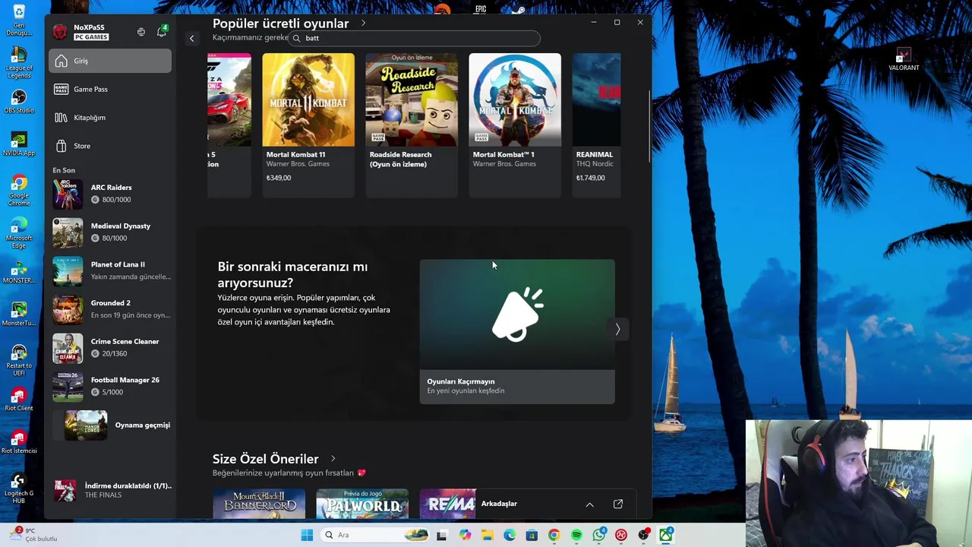972x547 pixels.
Task: Open Oyunları Kaçırmayın promo card
Action: click(517, 331)
